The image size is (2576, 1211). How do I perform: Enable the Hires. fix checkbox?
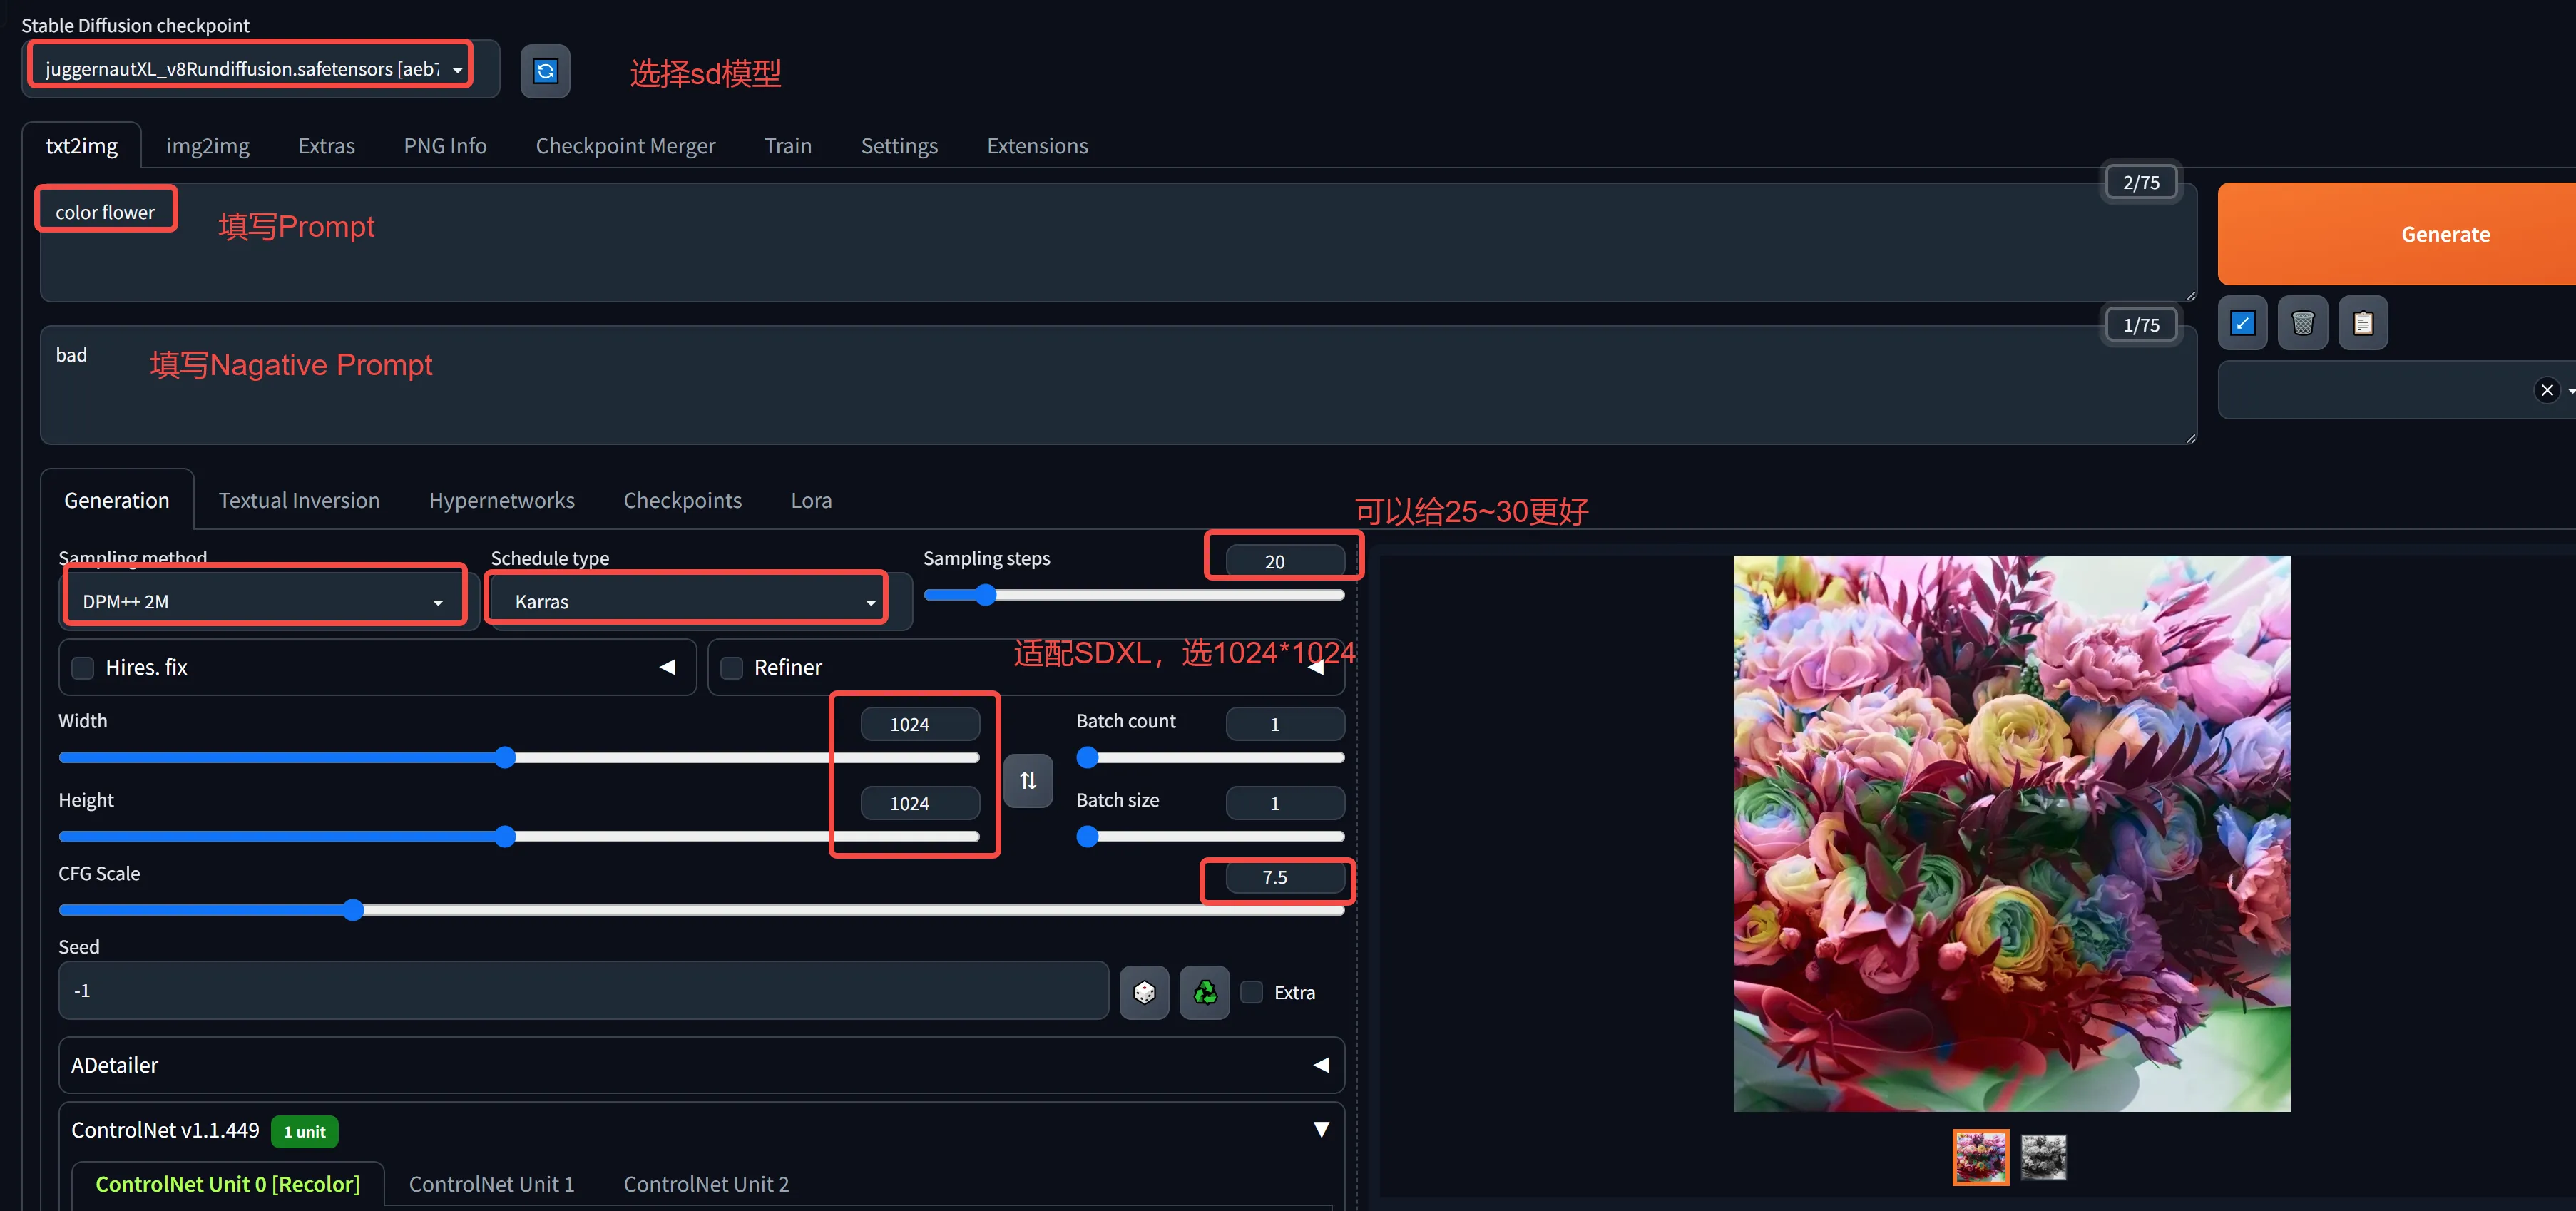coord(83,668)
